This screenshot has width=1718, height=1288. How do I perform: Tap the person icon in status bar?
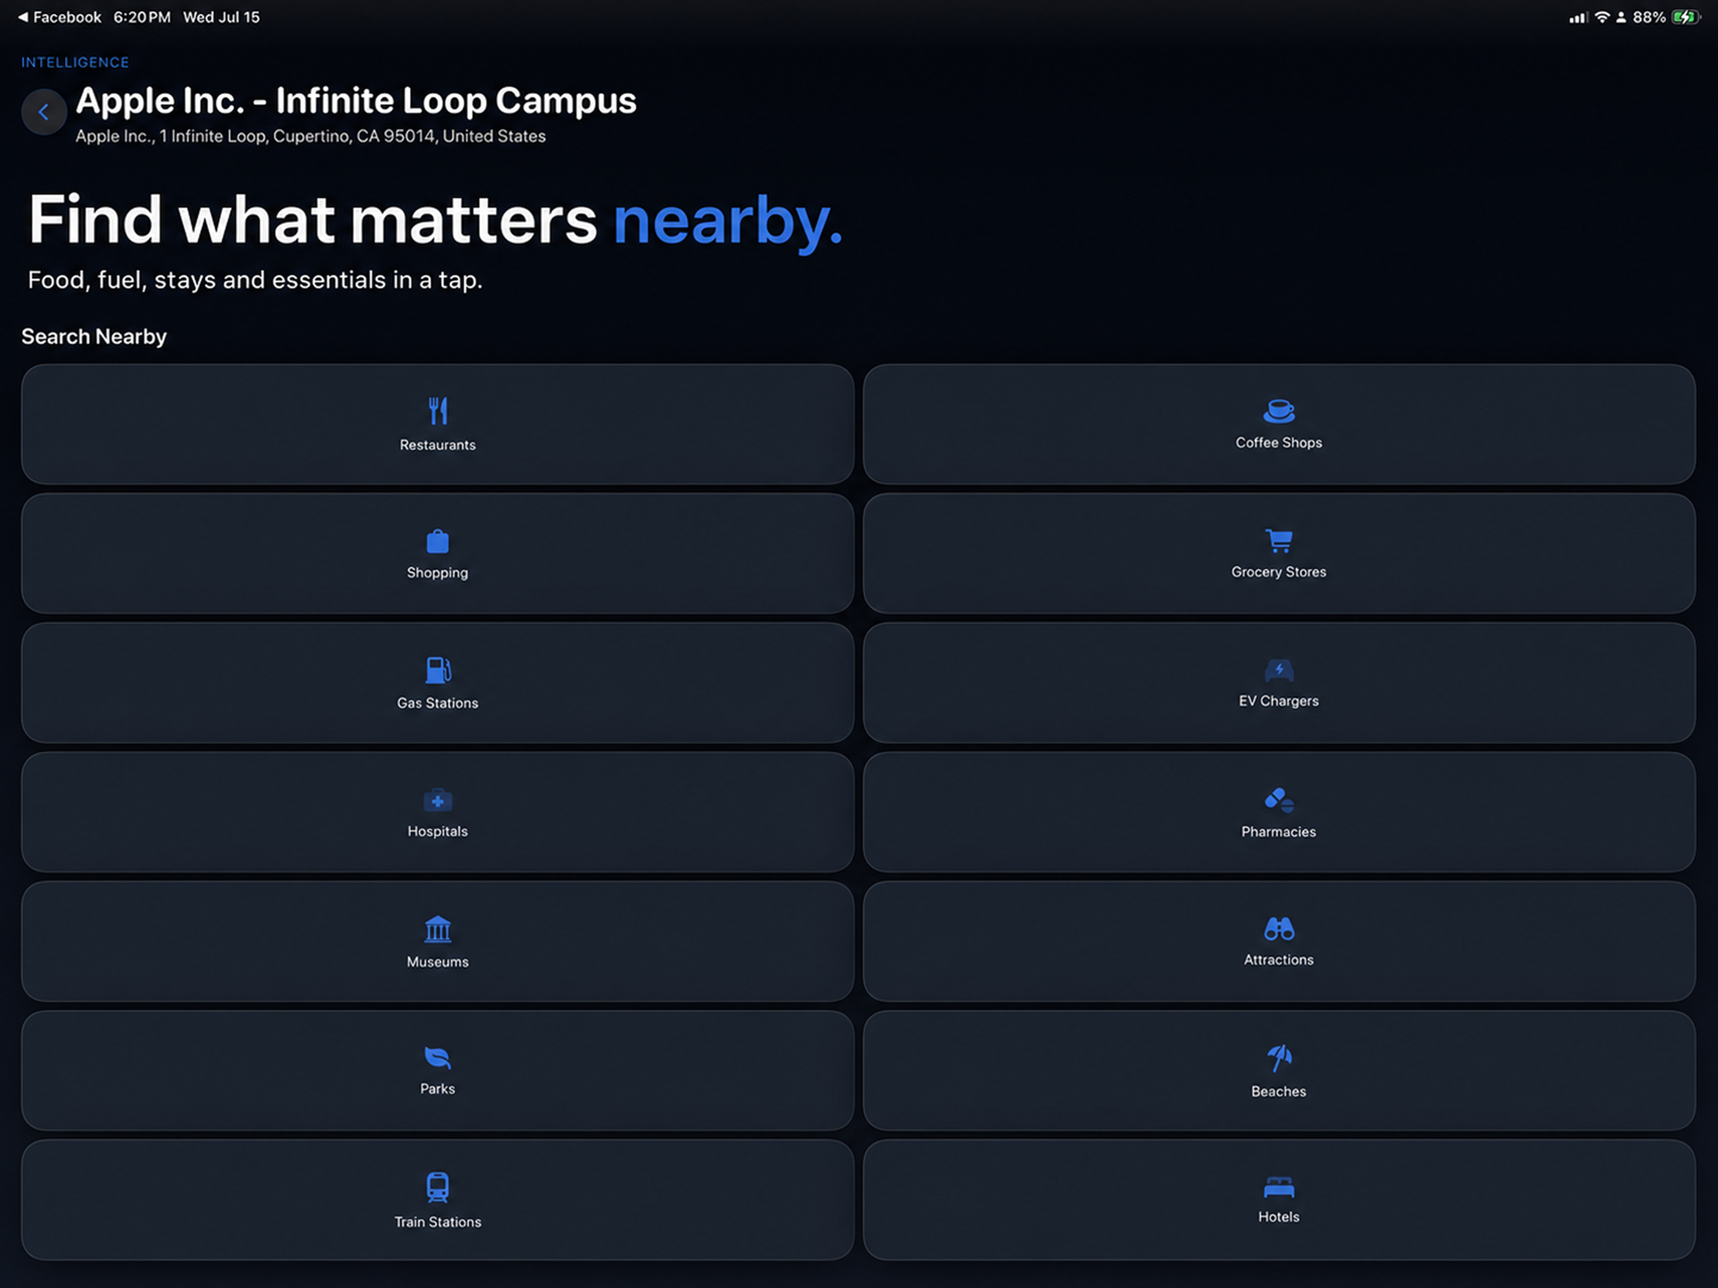tap(1621, 17)
